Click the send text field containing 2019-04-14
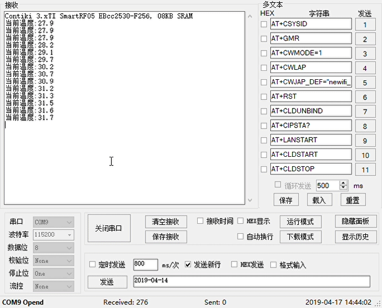The image size is (382, 308). coord(252,281)
